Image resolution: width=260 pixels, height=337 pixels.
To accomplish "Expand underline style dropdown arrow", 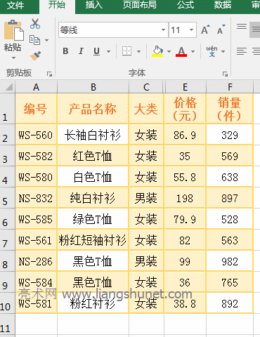I will (108, 51).
